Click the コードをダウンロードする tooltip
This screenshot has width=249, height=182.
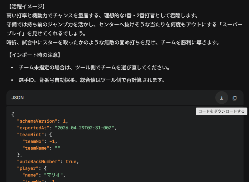(x=221, y=111)
